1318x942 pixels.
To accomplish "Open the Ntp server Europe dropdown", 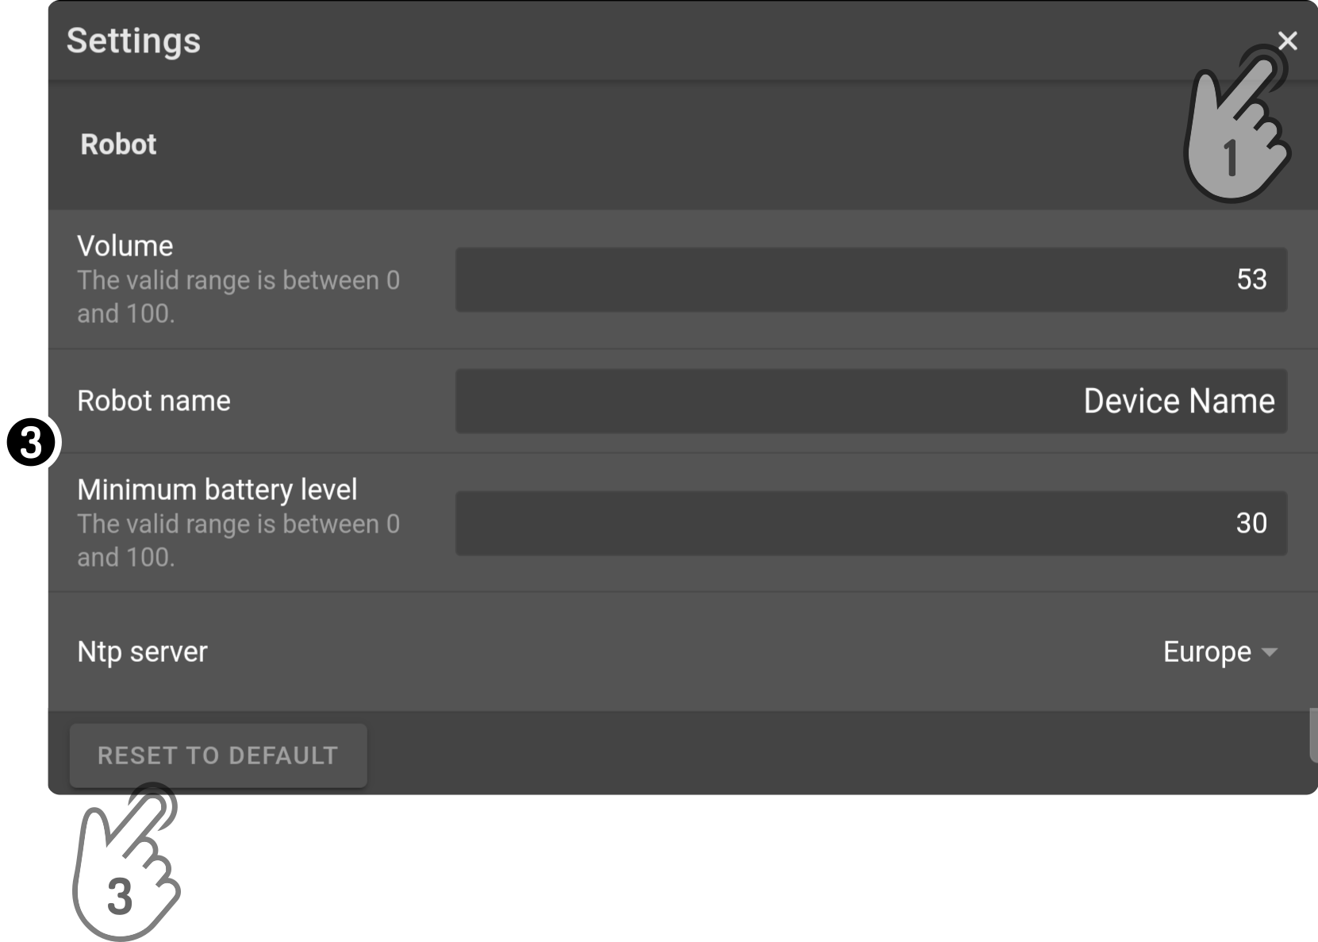I will [1220, 652].
